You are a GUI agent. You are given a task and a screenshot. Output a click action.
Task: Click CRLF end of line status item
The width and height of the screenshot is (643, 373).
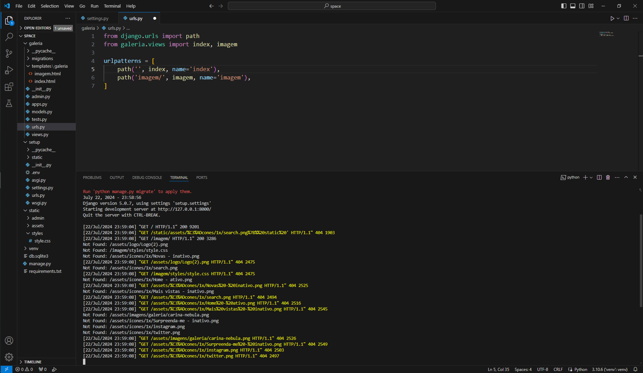click(x=558, y=369)
